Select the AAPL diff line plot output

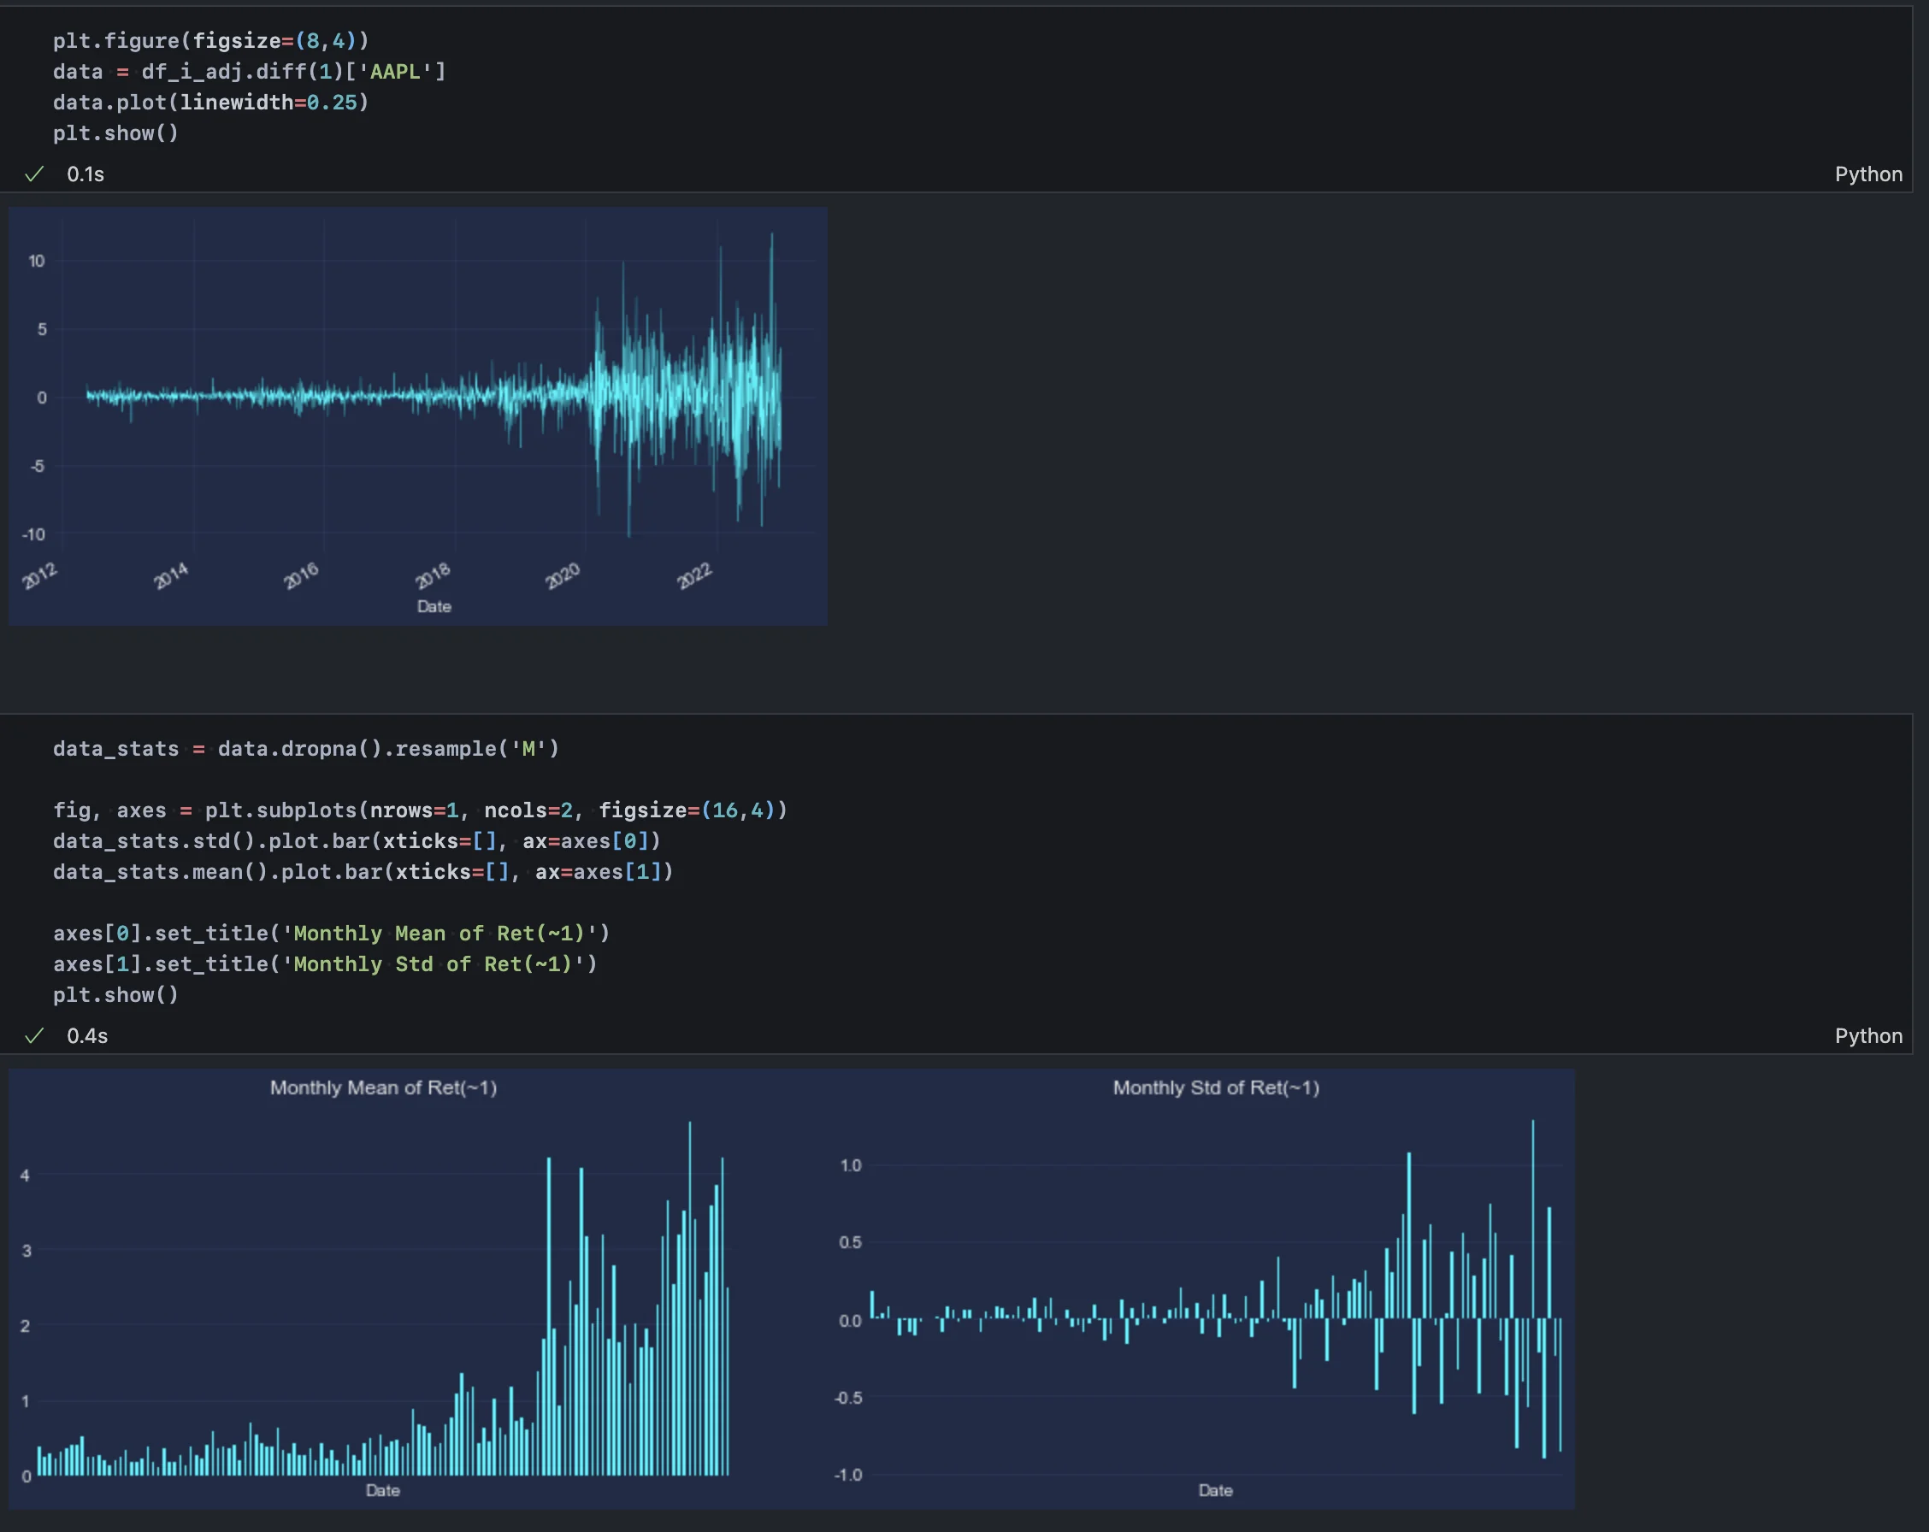pyautogui.click(x=418, y=415)
